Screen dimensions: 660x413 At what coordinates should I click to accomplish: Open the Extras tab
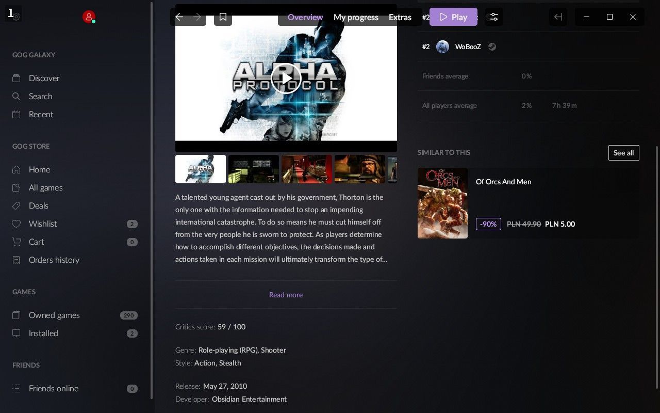click(400, 17)
